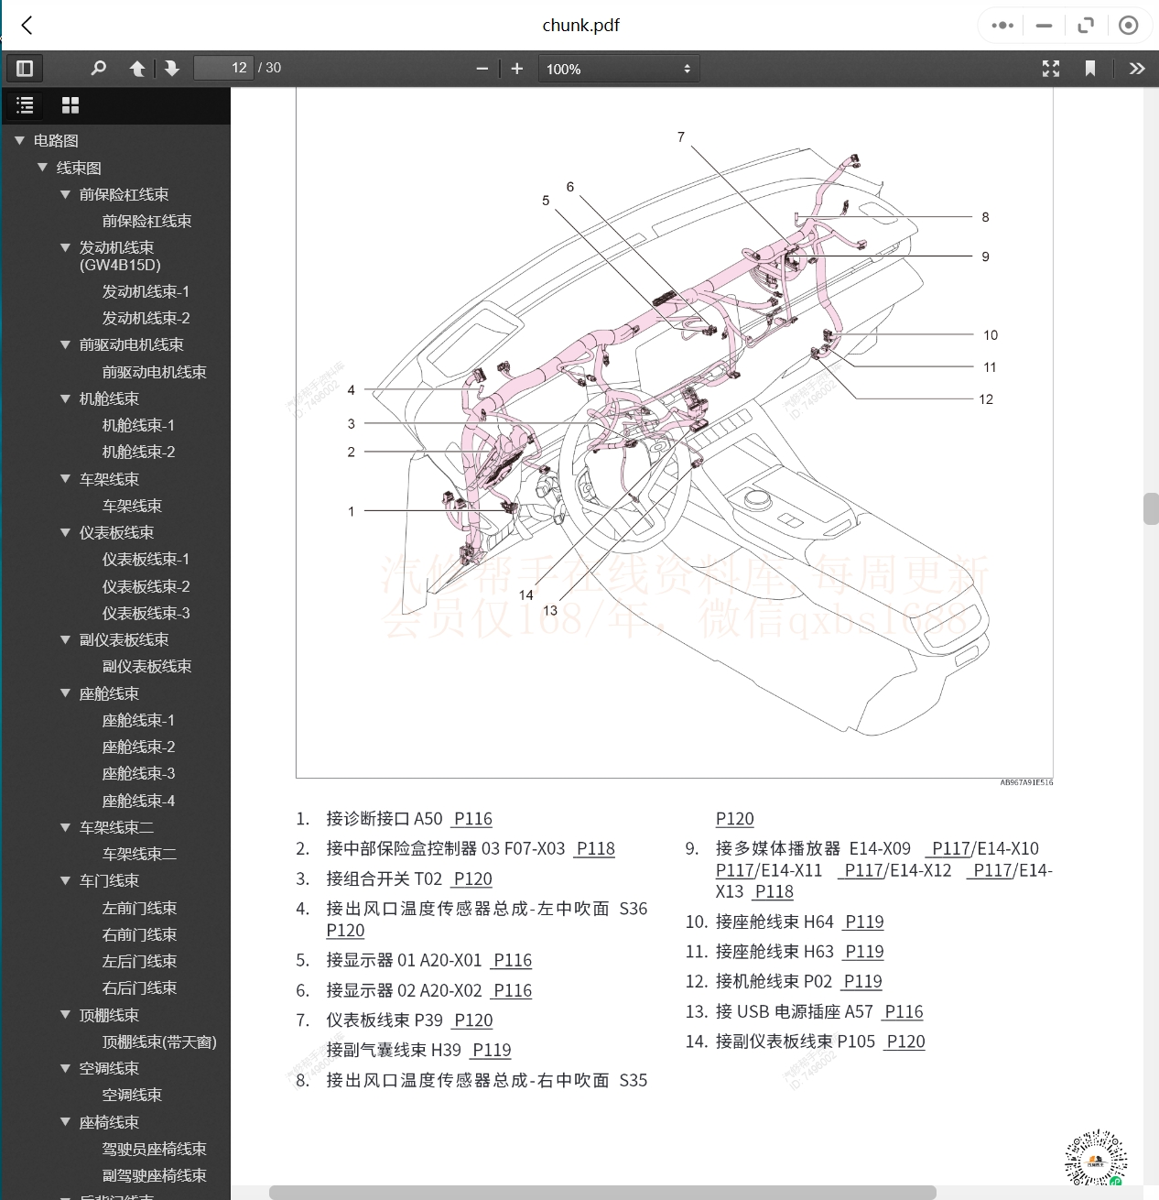
Task: Open the document search tool
Action: pos(98,68)
